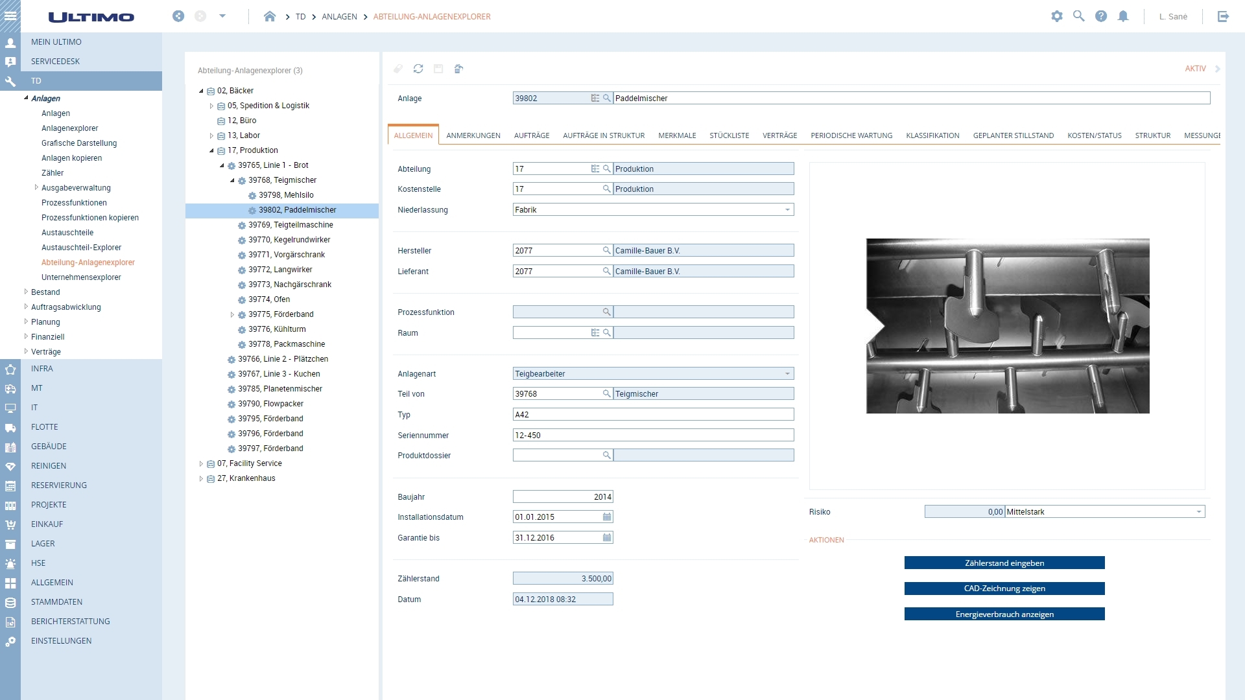Open the Niederlassung dropdown
Image resolution: width=1245 pixels, height=700 pixels.
(x=787, y=209)
